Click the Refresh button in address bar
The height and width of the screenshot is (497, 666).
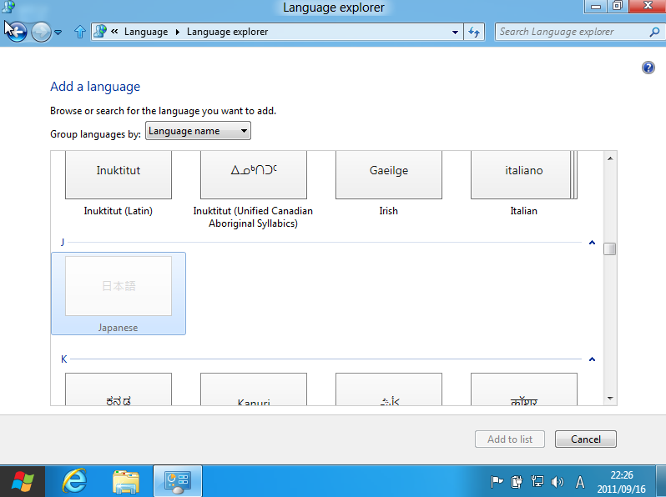(474, 33)
